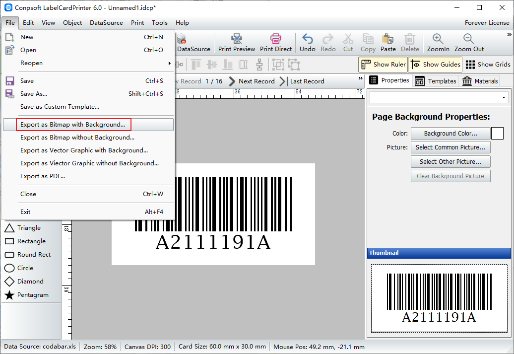The height and width of the screenshot is (354, 514).
Task: Switch to the Properties tab
Action: (389, 80)
